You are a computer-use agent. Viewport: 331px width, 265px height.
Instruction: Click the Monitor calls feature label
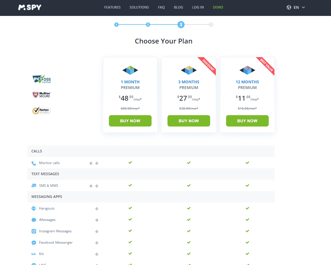pos(49,163)
